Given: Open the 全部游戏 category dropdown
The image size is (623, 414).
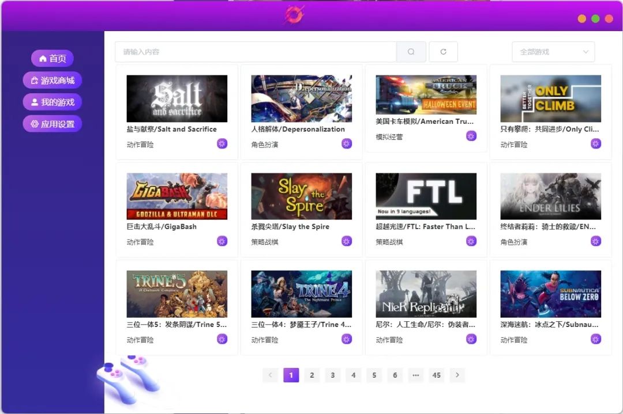Looking at the screenshot, I should 553,52.
